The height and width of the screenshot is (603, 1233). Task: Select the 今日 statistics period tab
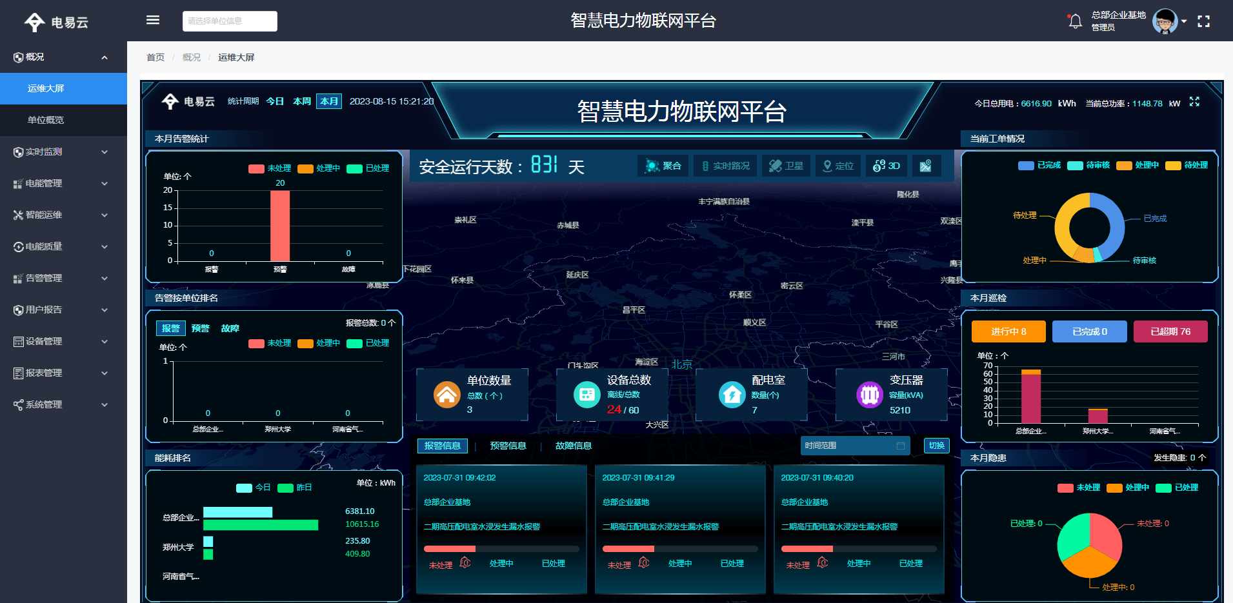[275, 101]
